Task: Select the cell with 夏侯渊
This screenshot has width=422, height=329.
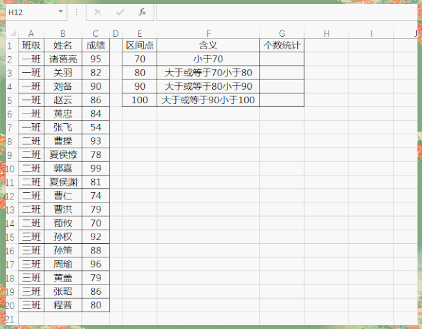Action: tap(63, 182)
